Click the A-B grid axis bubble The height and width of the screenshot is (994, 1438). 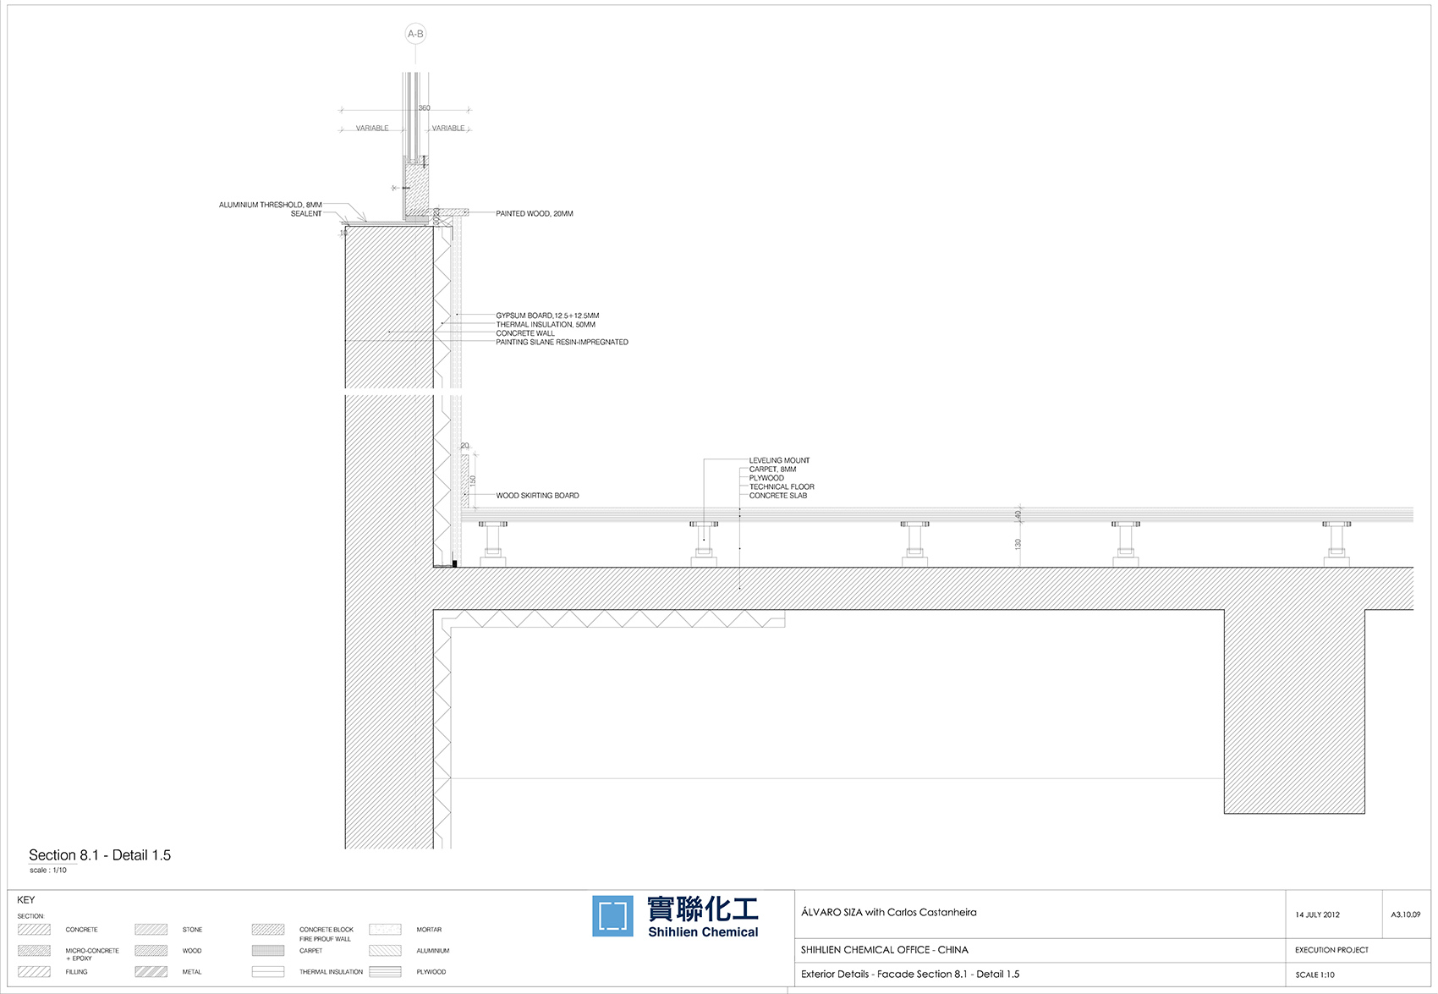(x=415, y=34)
